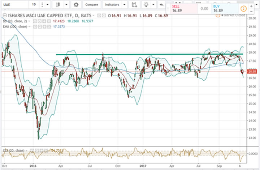The width and height of the screenshot is (260, 170).
Task: Click the Sep label on time axis
Action: click(x=219, y=166)
